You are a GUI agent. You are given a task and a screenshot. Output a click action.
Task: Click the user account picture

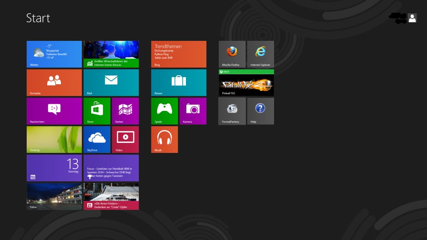[412, 18]
